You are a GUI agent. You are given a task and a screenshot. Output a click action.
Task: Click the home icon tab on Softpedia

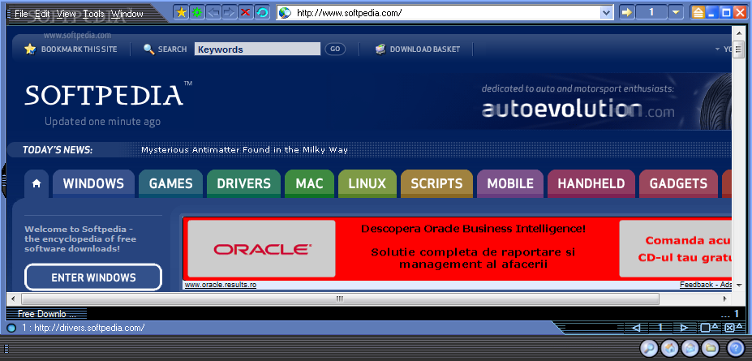pyautogui.click(x=37, y=183)
